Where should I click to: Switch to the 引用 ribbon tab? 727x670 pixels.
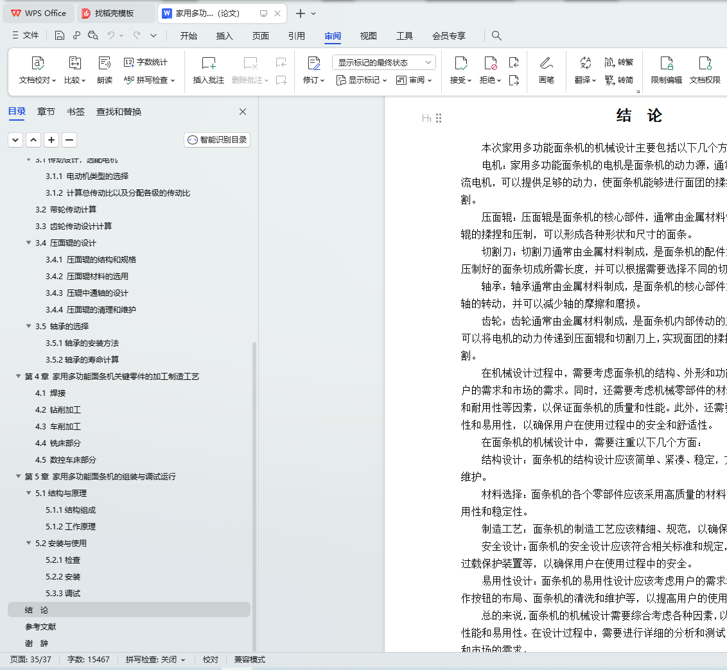click(296, 36)
